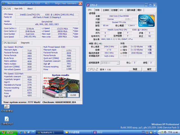The image size is (180, 135).
Task: Click the CPU-Z title bar Z icon
Action: tap(88, 5)
